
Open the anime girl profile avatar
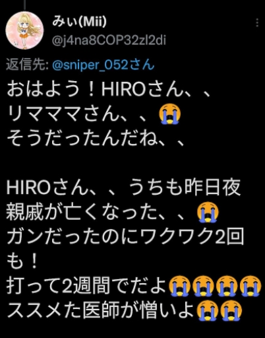pyautogui.click(x=24, y=30)
